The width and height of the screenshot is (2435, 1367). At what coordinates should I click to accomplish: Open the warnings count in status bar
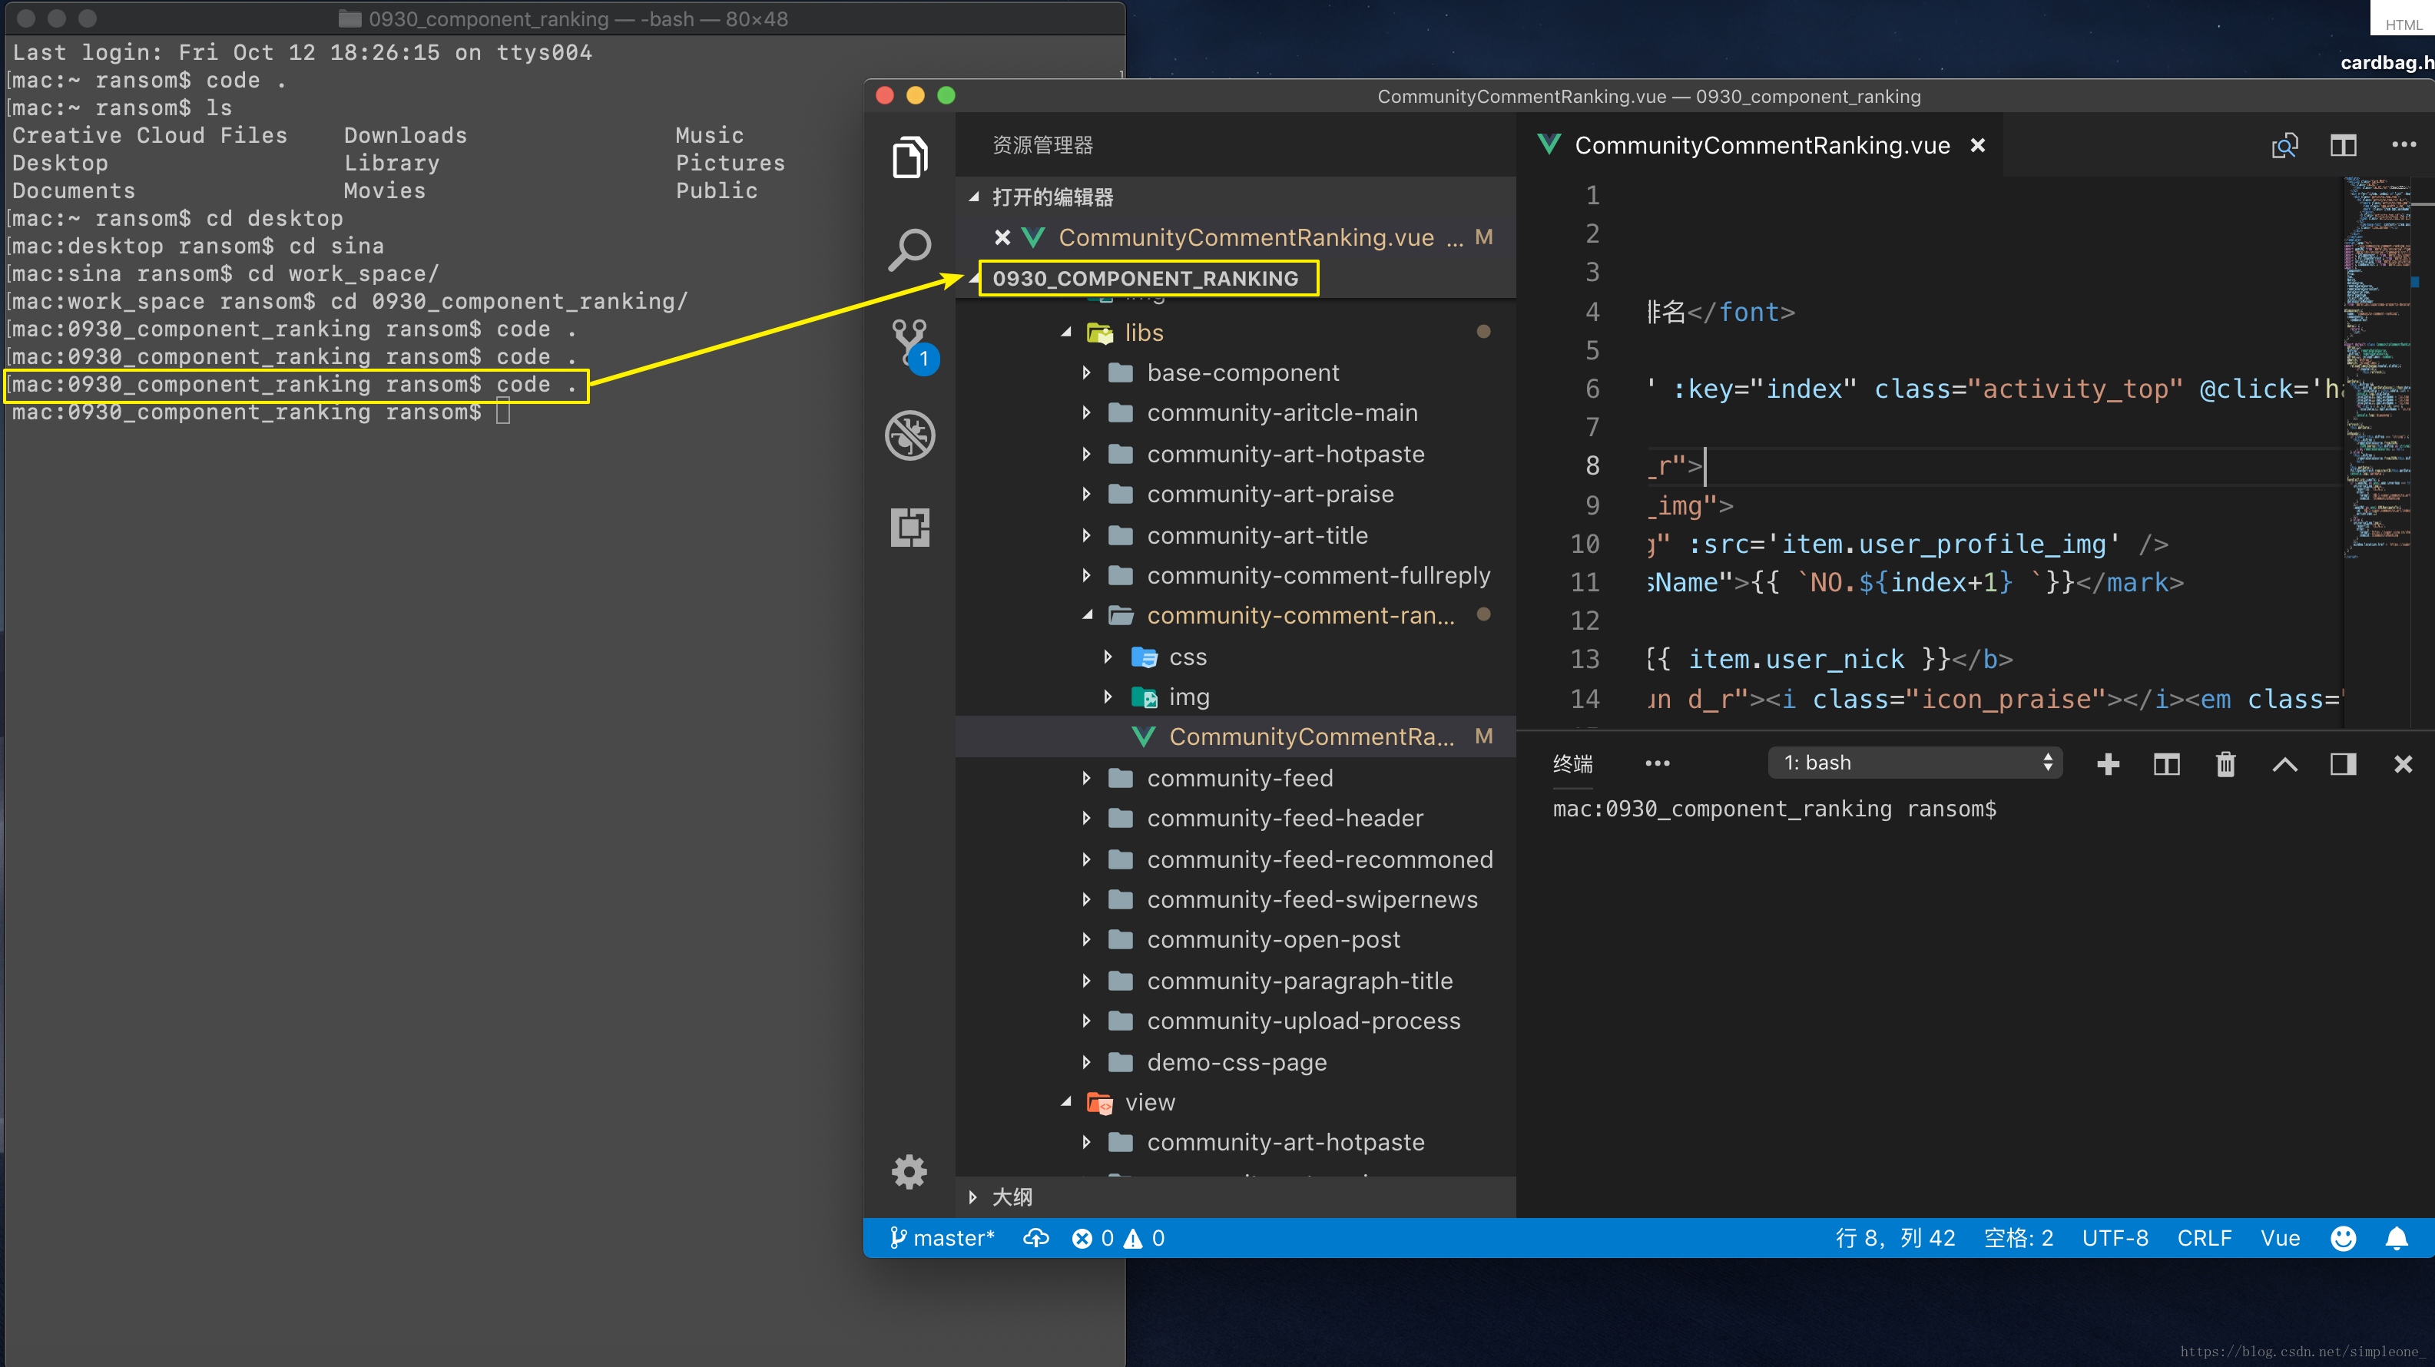1145,1239
